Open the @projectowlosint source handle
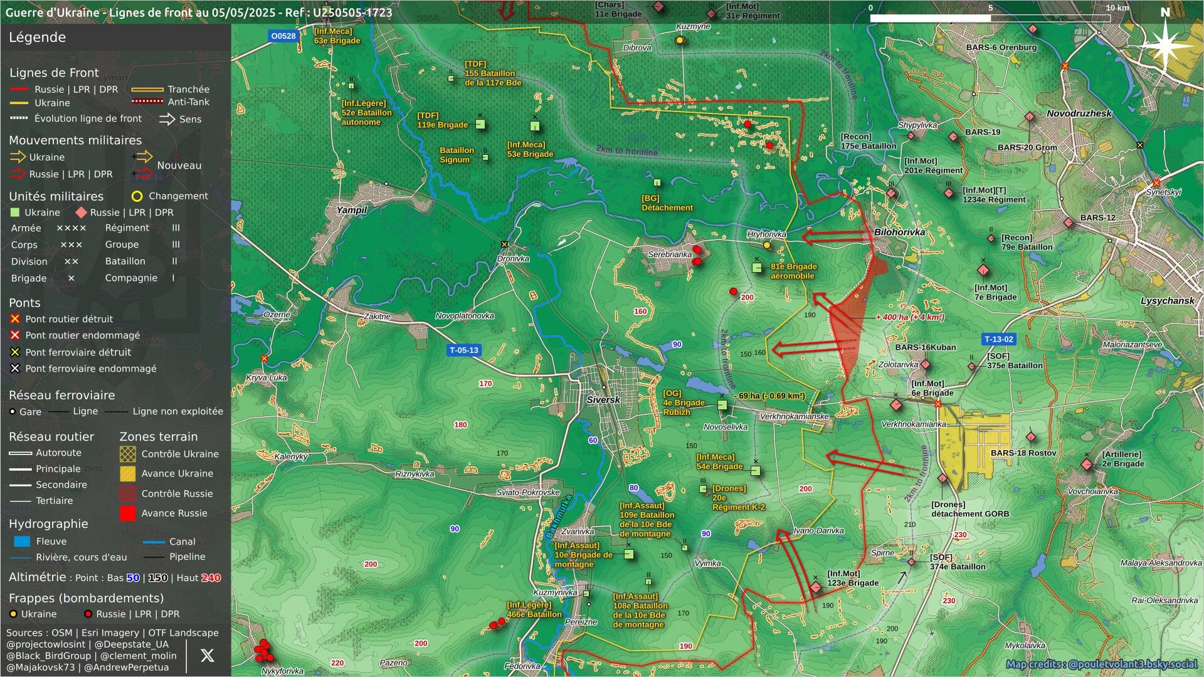Screen dimensions: 1204x677 (x=46, y=644)
